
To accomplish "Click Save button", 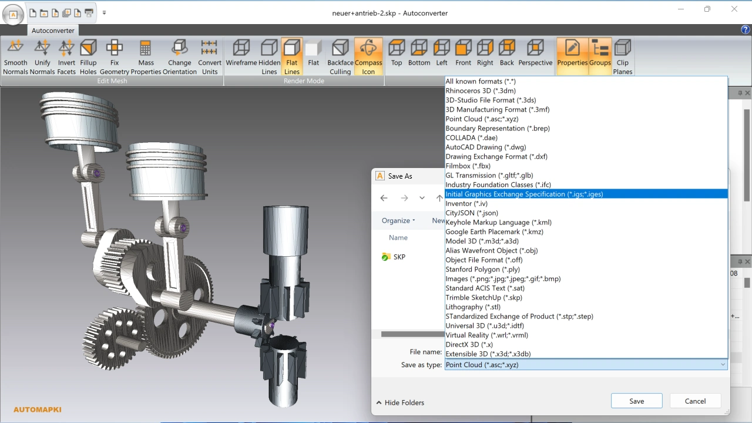I will click(x=637, y=401).
